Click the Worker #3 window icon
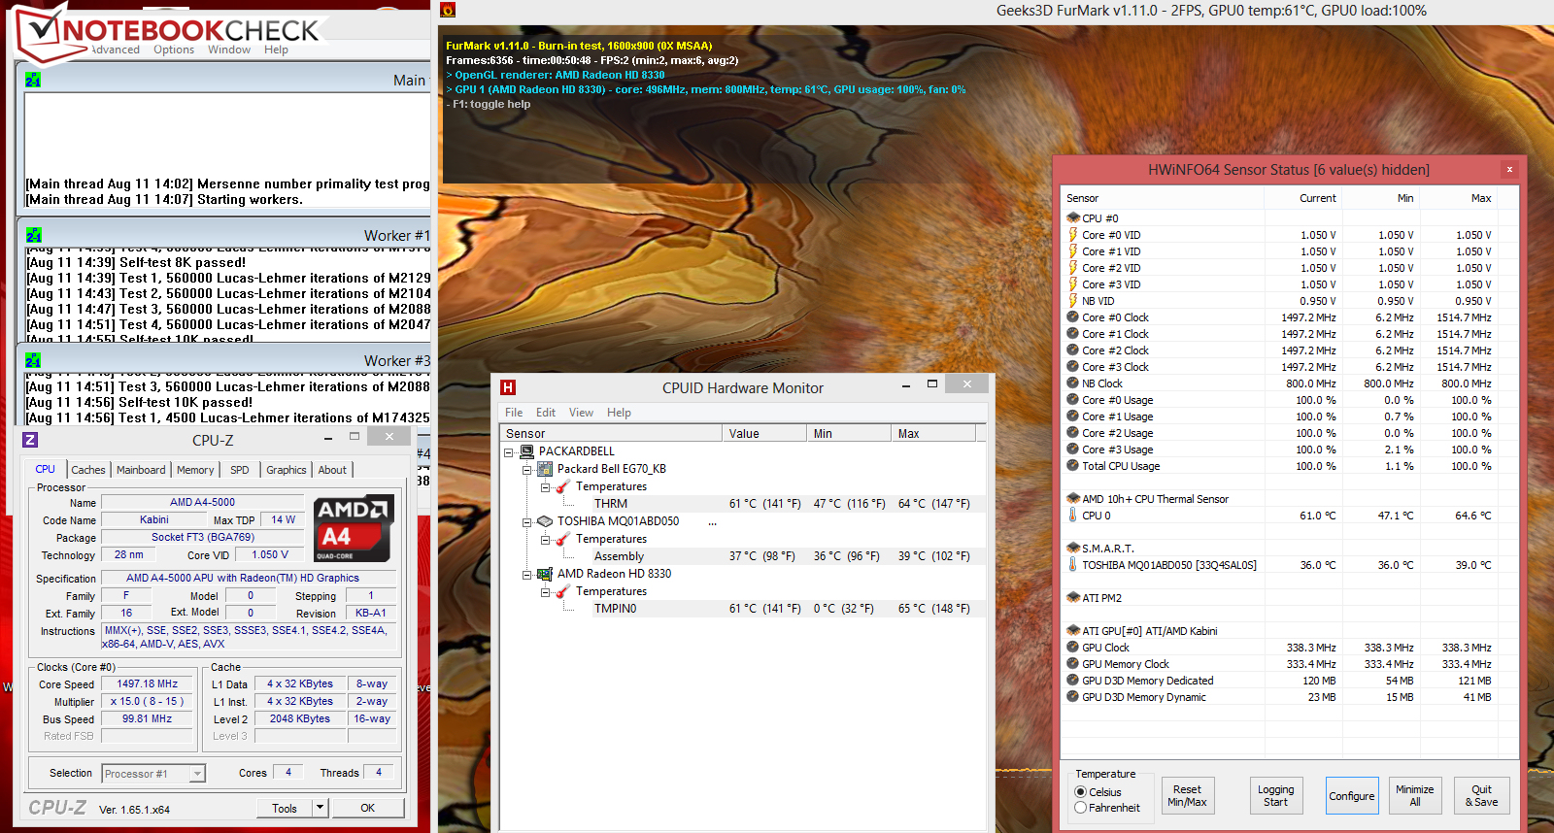1554x833 pixels. click(34, 360)
